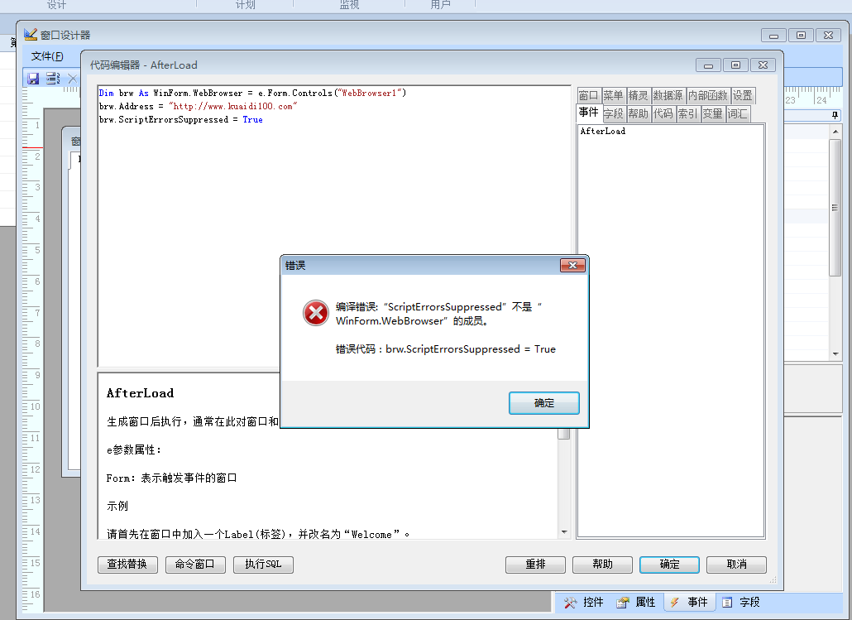
Task: Select the 内部函数 tab
Action: tap(708, 96)
